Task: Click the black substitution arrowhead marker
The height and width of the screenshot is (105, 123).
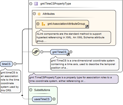Action: tap(22, 95)
